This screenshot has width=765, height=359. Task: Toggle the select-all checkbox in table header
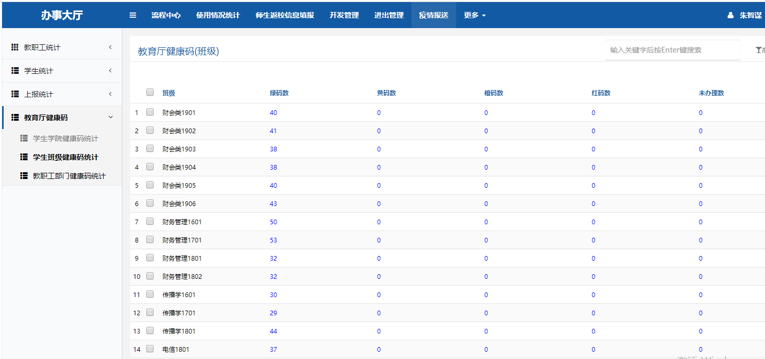coord(150,92)
